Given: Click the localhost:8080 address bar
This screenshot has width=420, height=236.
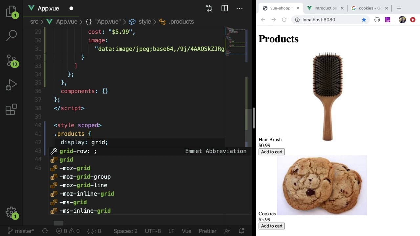Looking at the screenshot, I should point(330,20).
